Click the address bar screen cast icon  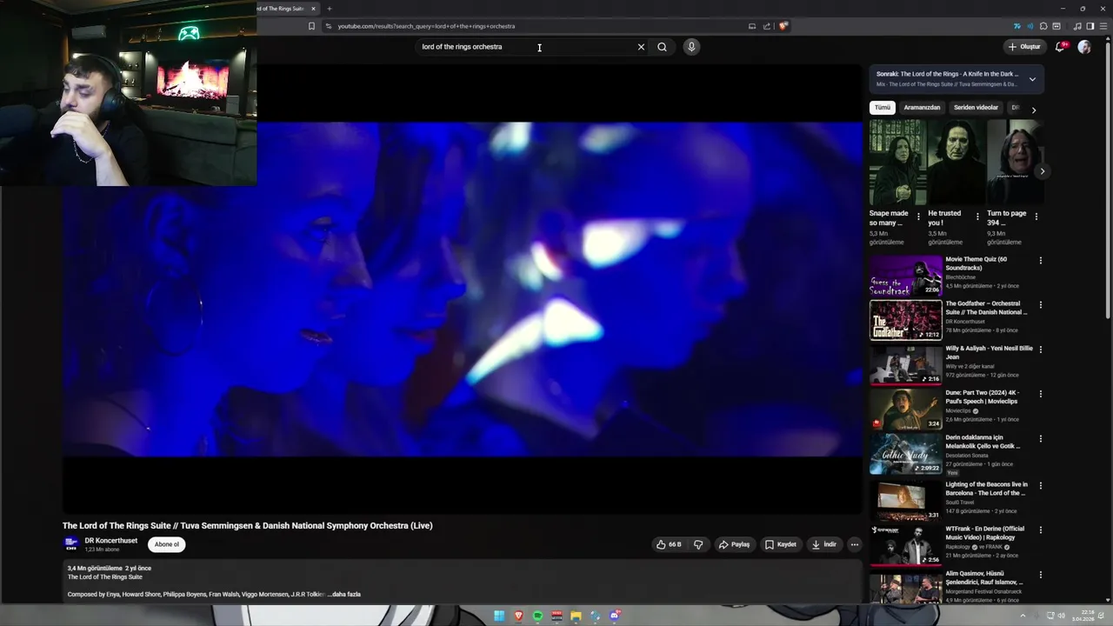[x=752, y=26]
